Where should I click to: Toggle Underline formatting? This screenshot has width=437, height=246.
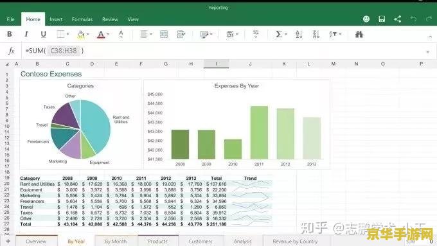point(43,34)
